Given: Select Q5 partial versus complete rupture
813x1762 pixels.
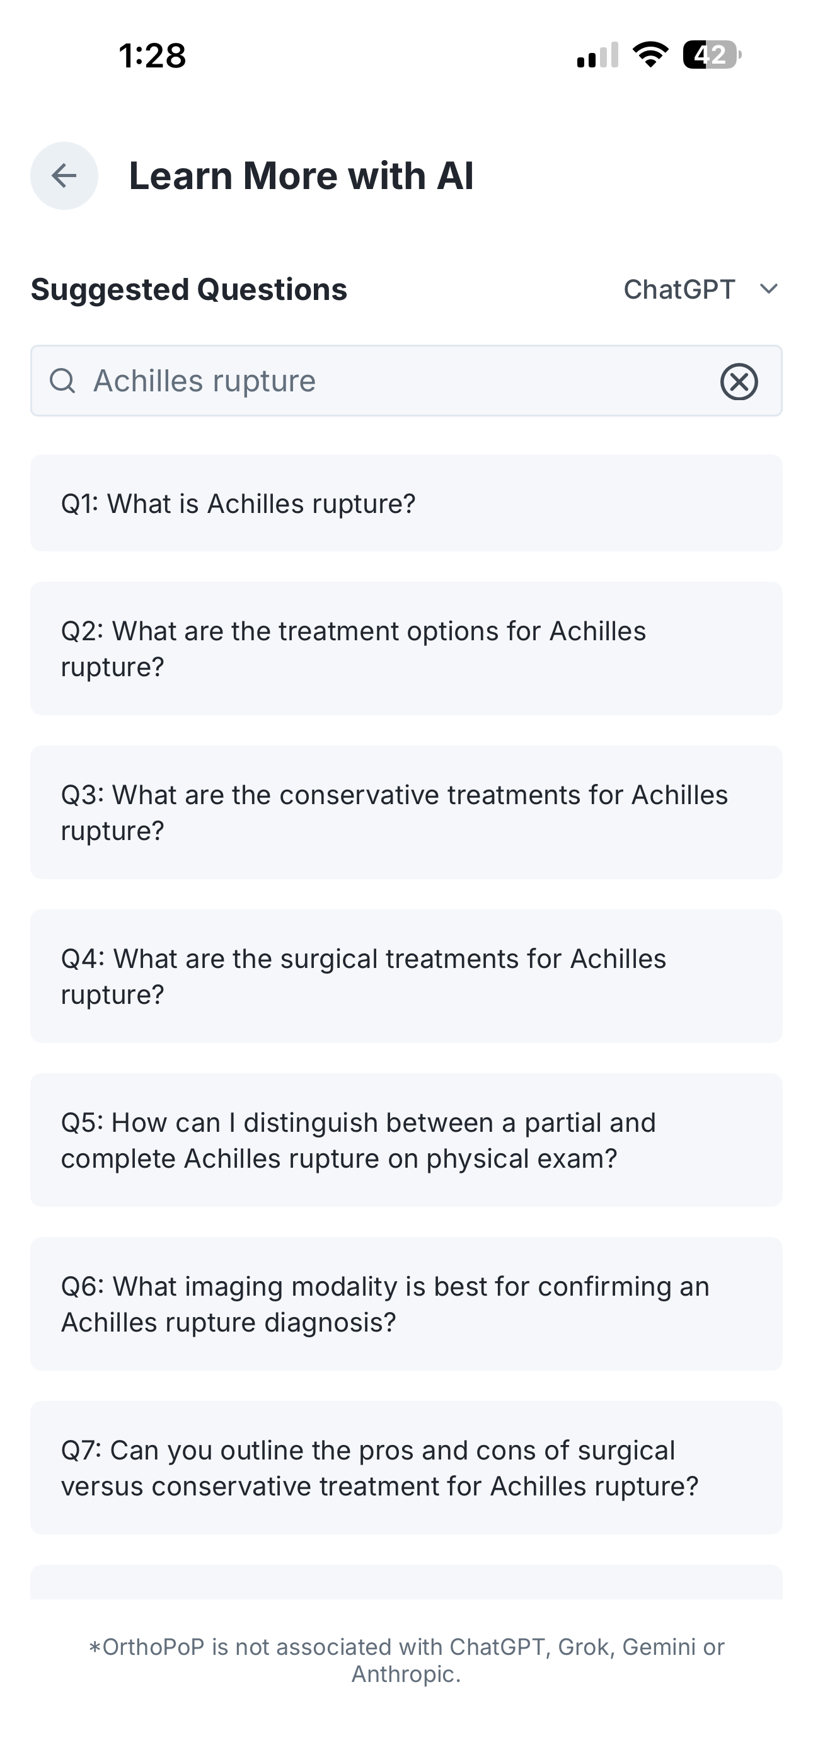Looking at the screenshot, I should (406, 1140).
